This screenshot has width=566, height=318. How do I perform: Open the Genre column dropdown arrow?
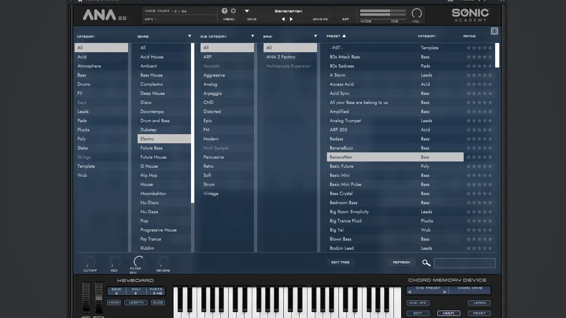point(190,36)
